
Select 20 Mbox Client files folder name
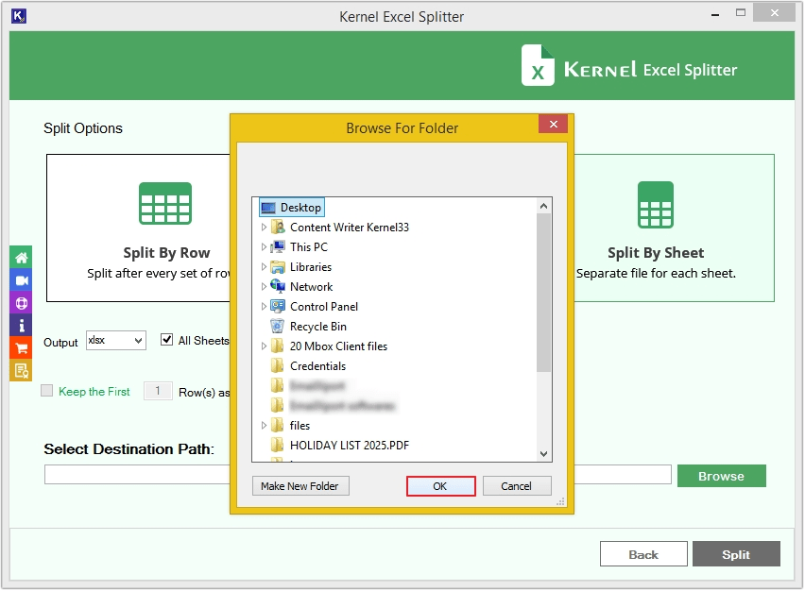coord(339,346)
